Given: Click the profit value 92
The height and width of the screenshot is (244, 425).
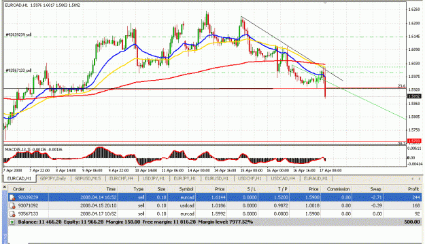Looking at the screenshot, I should click(417, 213).
